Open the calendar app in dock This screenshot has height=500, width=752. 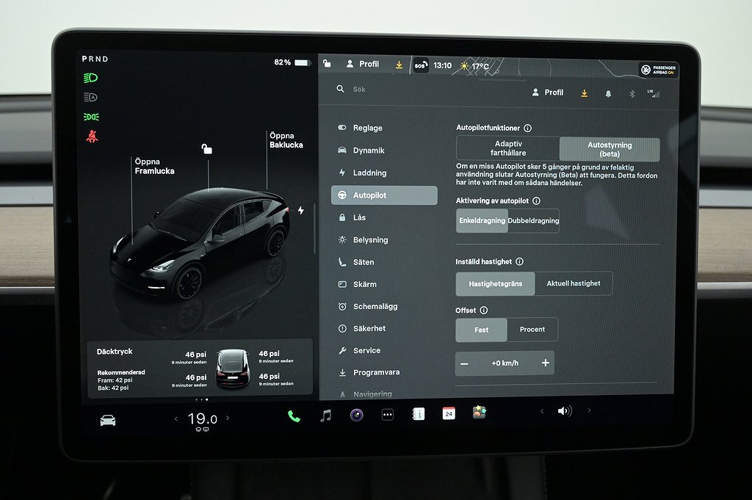[449, 413]
